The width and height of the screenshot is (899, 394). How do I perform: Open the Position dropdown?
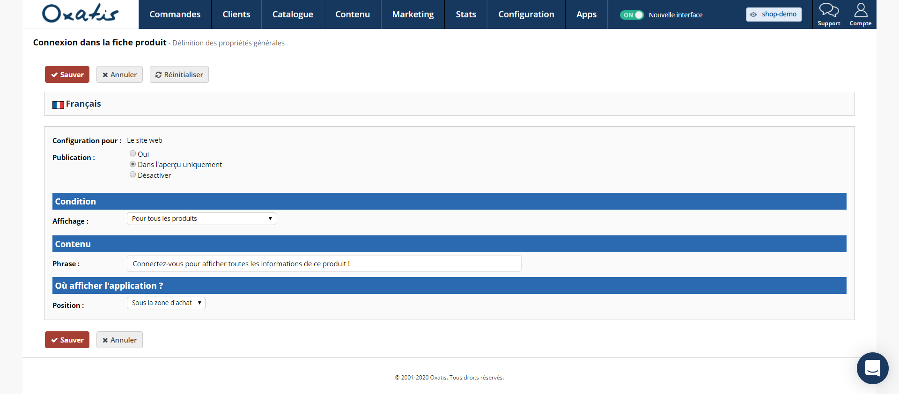(166, 303)
